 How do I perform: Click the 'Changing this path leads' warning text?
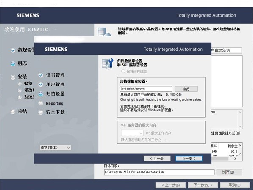161,99
